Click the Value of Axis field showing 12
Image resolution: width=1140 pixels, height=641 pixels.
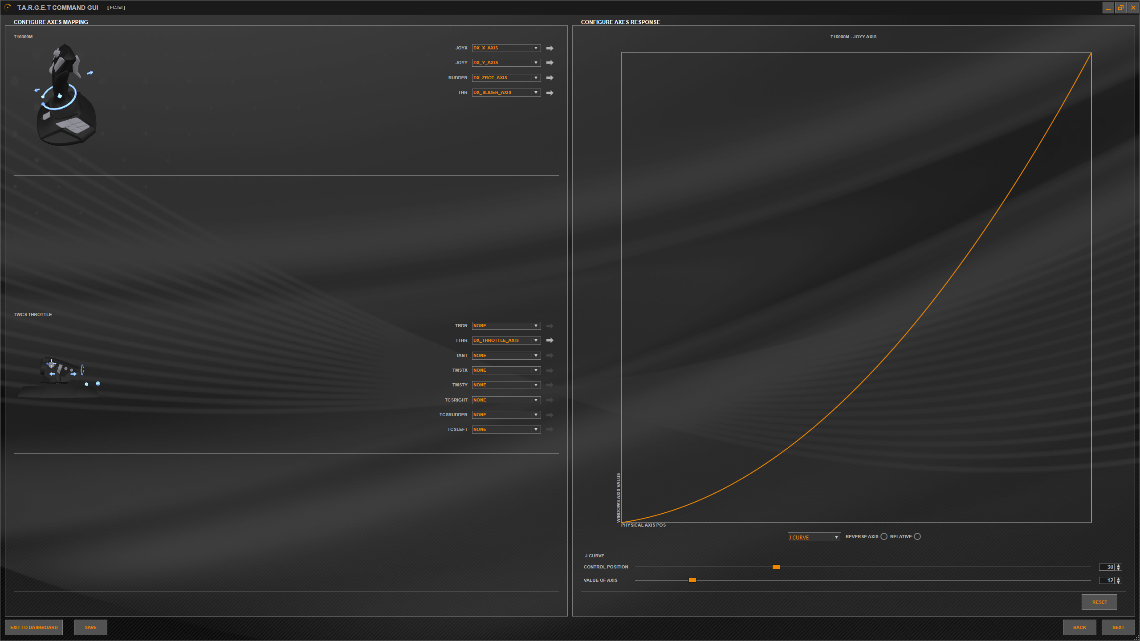[1107, 580]
